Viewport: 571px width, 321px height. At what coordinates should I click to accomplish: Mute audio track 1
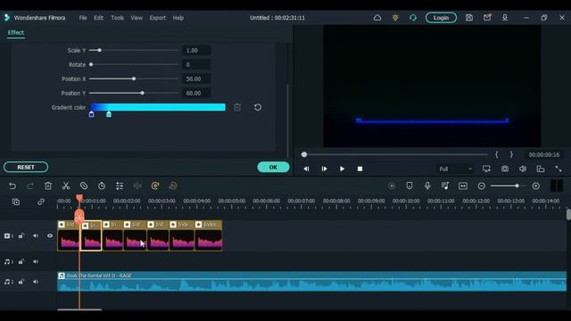click(36, 261)
